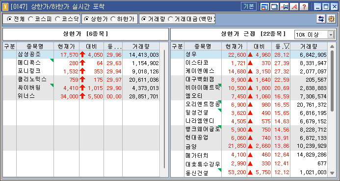Click the window copy icon in title bar
This screenshot has height=181, width=340.
274,7
